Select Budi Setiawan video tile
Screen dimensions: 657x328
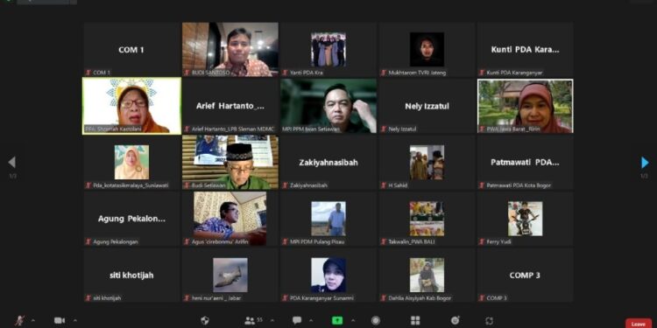[230, 162]
